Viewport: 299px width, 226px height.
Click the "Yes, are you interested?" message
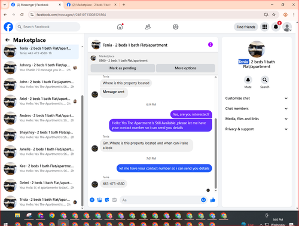click(x=191, y=114)
